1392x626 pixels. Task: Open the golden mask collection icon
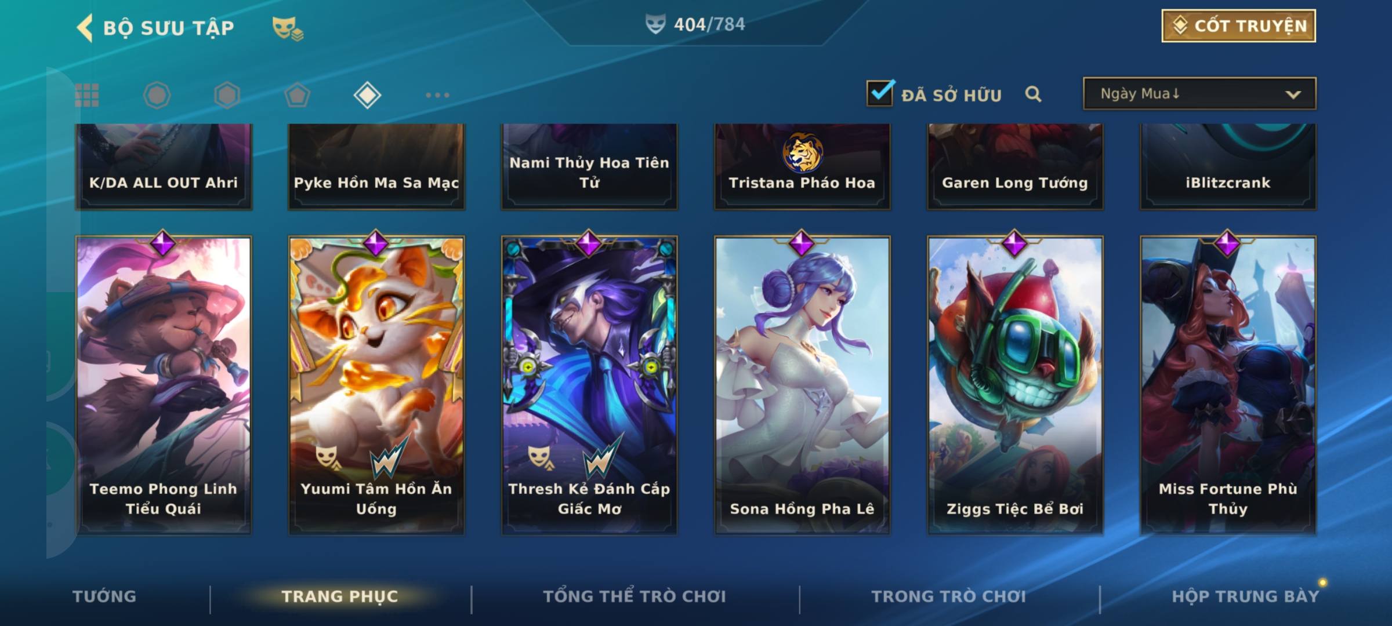click(288, 28)
